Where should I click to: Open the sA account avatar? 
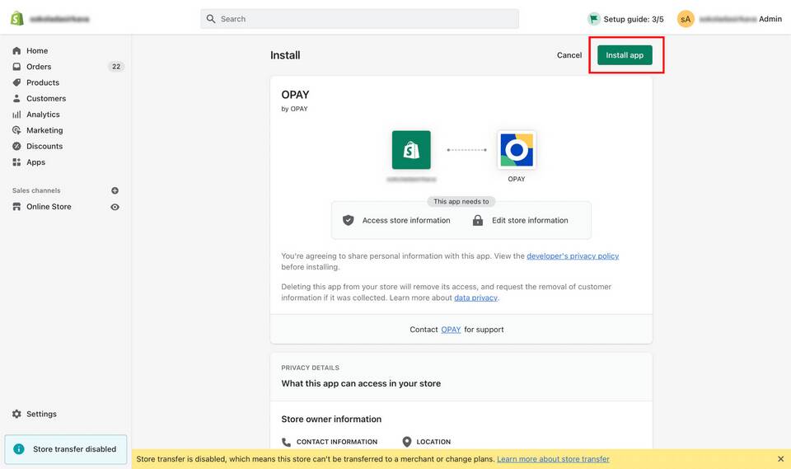[x=686, y=19]
